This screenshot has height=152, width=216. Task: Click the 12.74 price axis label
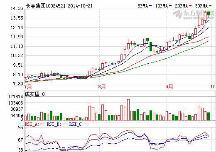click(x=17, y=27)
